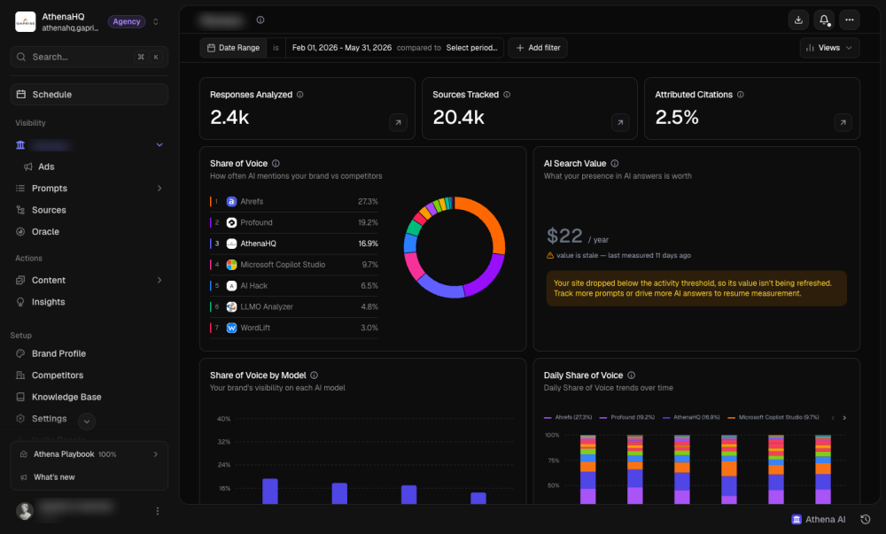Open the notifications bell
This screenshot has height=534, width=886.
(824, 19)
